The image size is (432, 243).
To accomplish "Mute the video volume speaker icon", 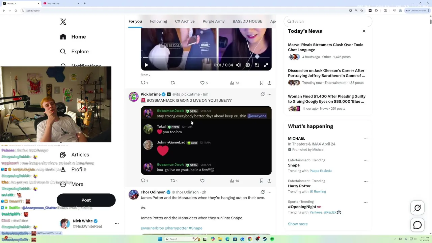I will click(239, 65).
